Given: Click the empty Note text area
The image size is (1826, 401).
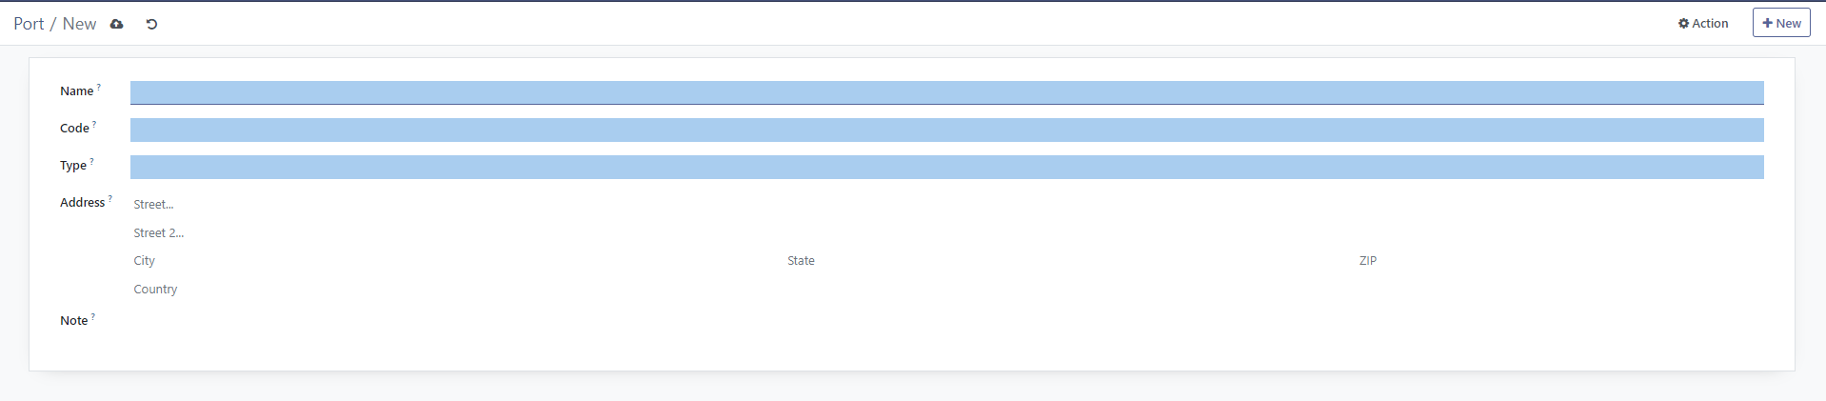Looking at the screenshot, I should tap(946, 322).
